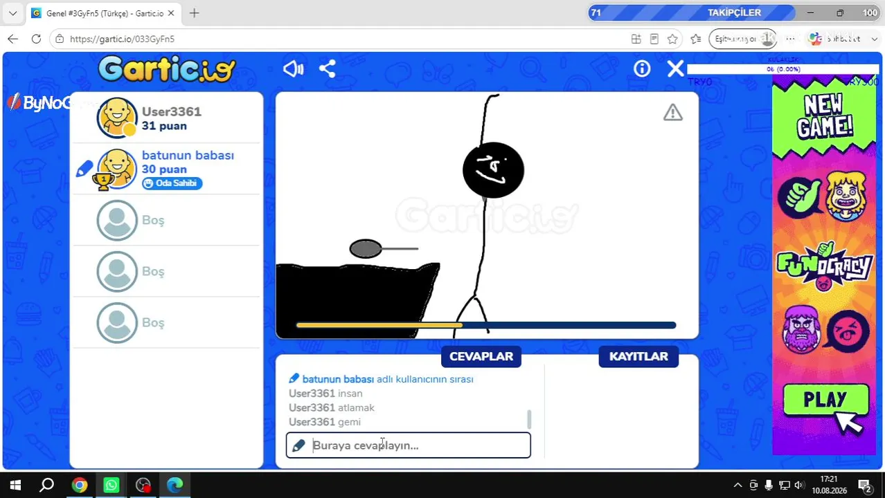Click the chat scrollbar in answers panel
Image resolution: width=885 pixels, height=498 pixels.
(x=529, y=419)
